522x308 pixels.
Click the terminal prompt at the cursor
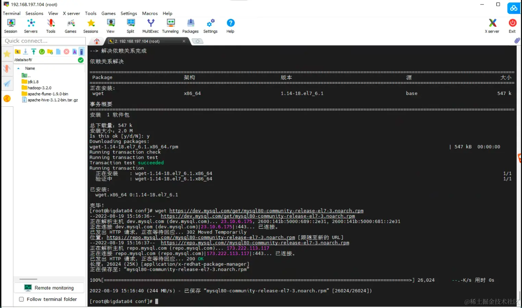[x=157, y=302]
